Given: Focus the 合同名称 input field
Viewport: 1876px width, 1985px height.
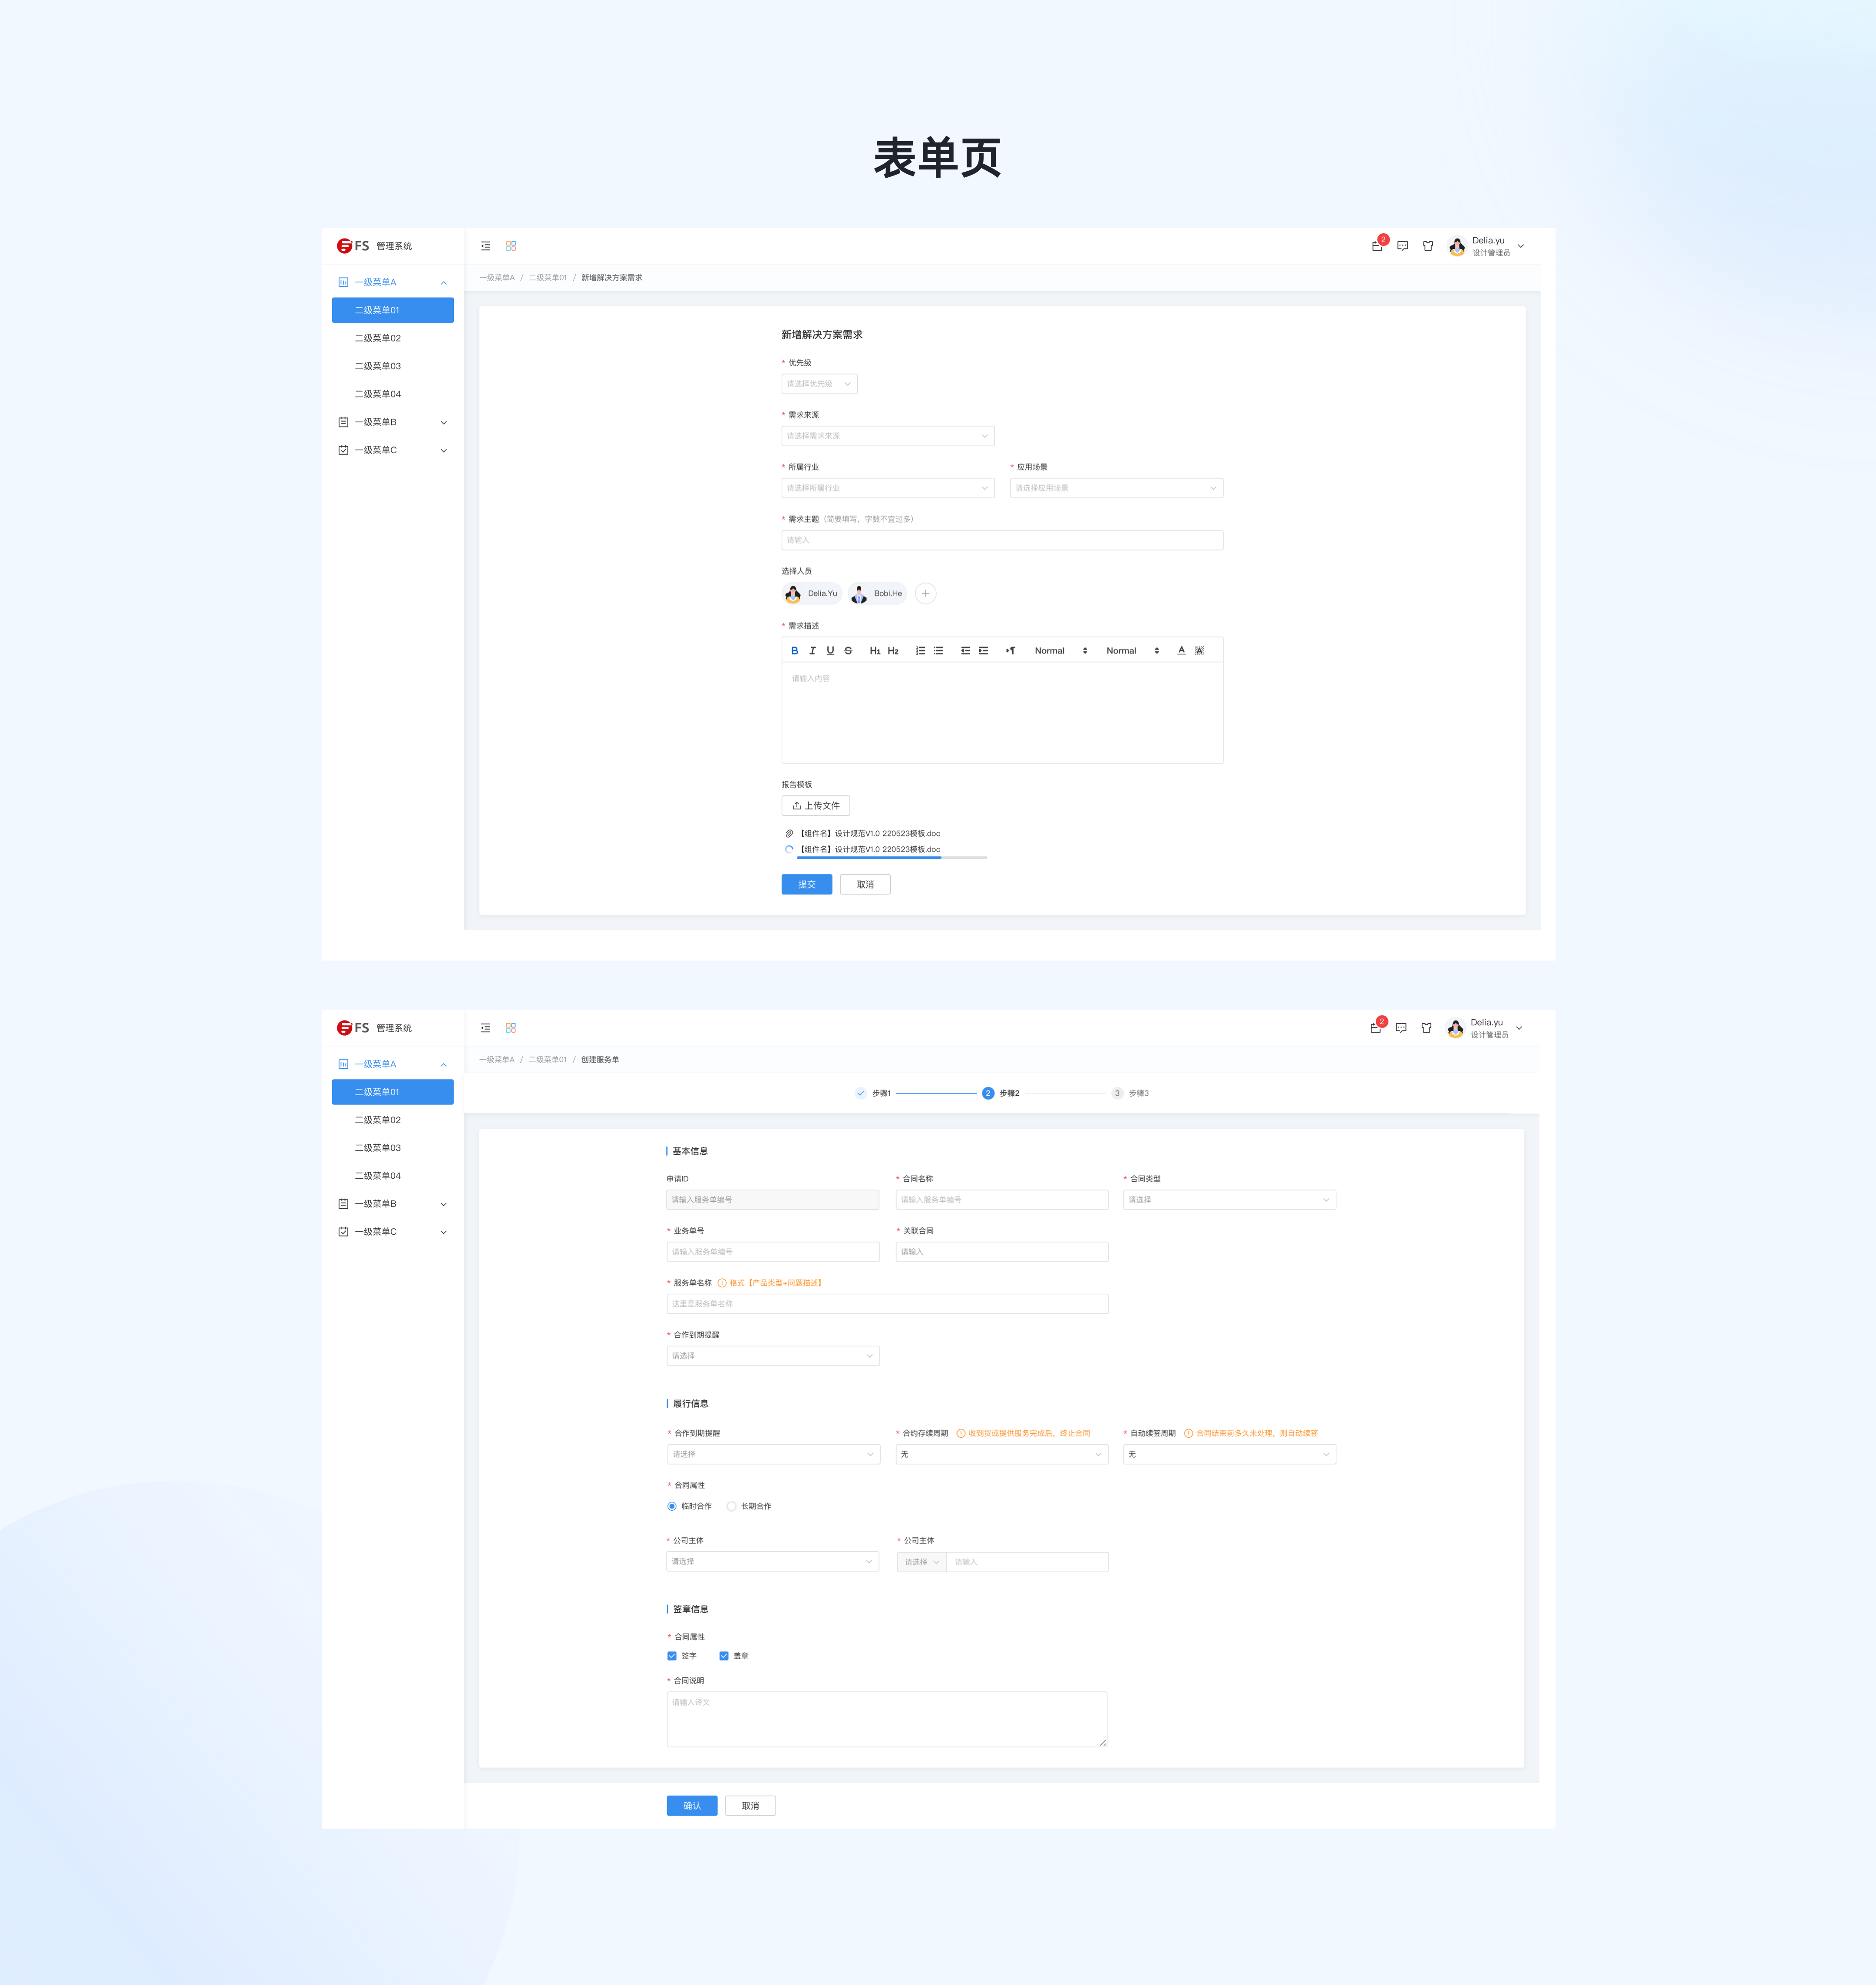Looking at the screenshot, I should click(x=1002, y=1200).
